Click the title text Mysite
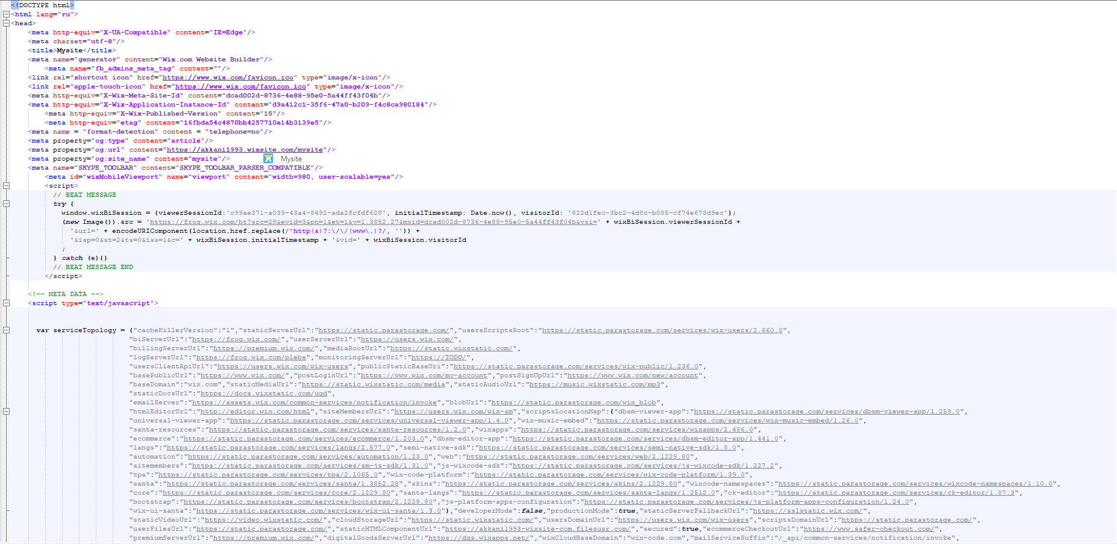Image resolution: width=1117 pixels, height=544 pixels. pos(70,51)
